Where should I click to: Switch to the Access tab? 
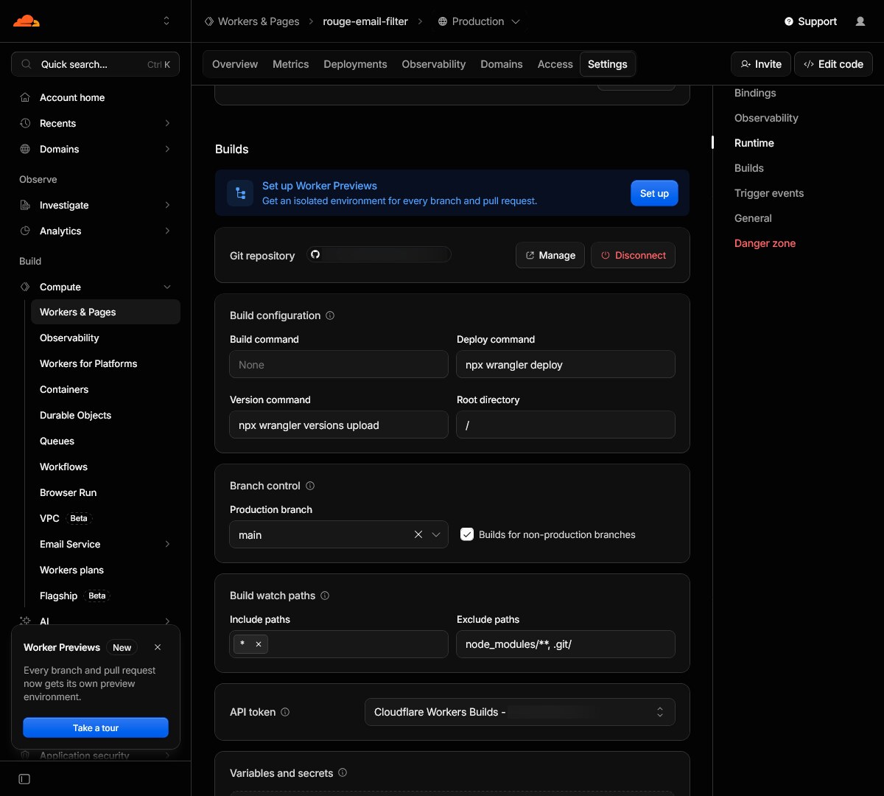click(555, 64)
